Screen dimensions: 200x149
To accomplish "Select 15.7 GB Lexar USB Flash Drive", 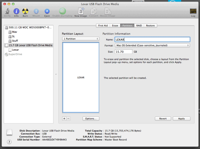I will click(x=28, y=45).
